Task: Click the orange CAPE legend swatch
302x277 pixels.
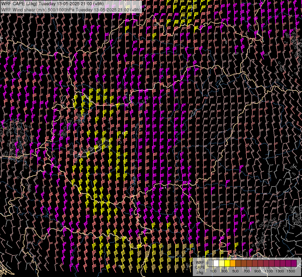Action: point(233,263)
